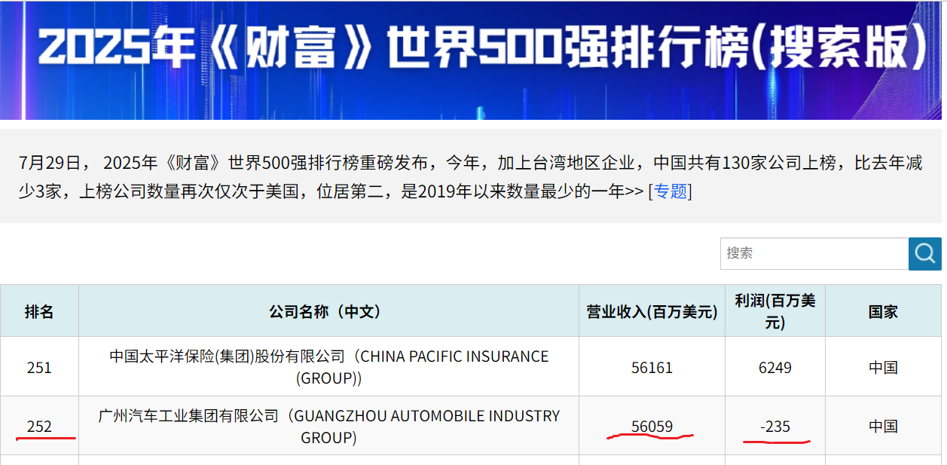This screenshot has width=947, height=465.
Task: Click the 公司名称（中文） column header
Action: 329,311
